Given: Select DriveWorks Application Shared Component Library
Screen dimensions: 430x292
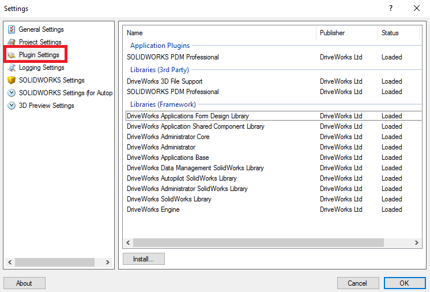Looking at the screenshot, I should pos(273,126).
